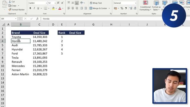Viewport: 190px width, 107px height.
Task: Click the Insert Function fx icon
Action: click(x=37, y=19)
